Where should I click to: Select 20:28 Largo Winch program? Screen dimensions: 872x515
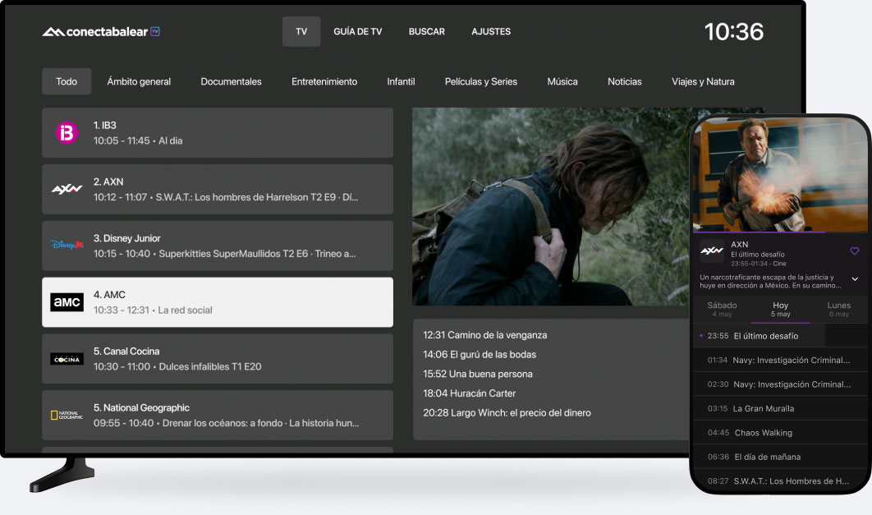pos(507,412)
